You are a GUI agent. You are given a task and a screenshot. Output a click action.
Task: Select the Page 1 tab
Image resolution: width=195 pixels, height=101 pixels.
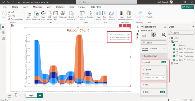[31, 95]
